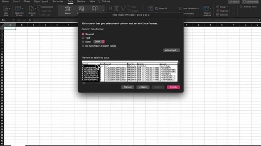Expand the data types gallery arrow
Viewport: 261px width, 146px height.
103,10
